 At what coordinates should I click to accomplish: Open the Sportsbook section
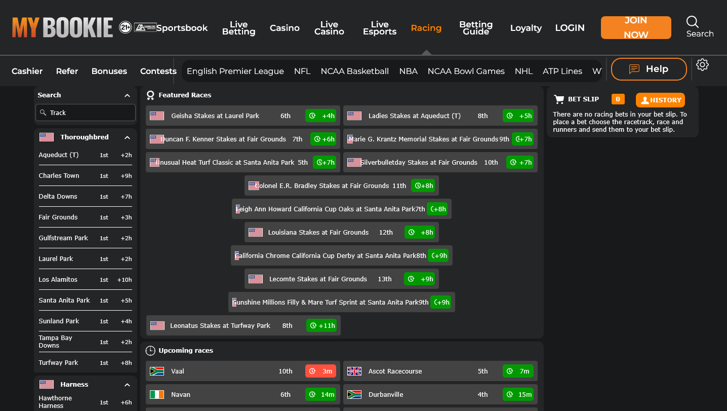pos(182,28)
